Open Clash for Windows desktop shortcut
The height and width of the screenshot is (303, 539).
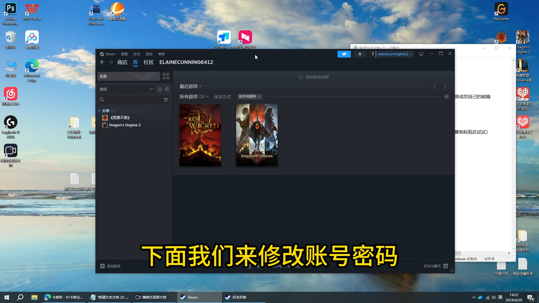[96, 14]
